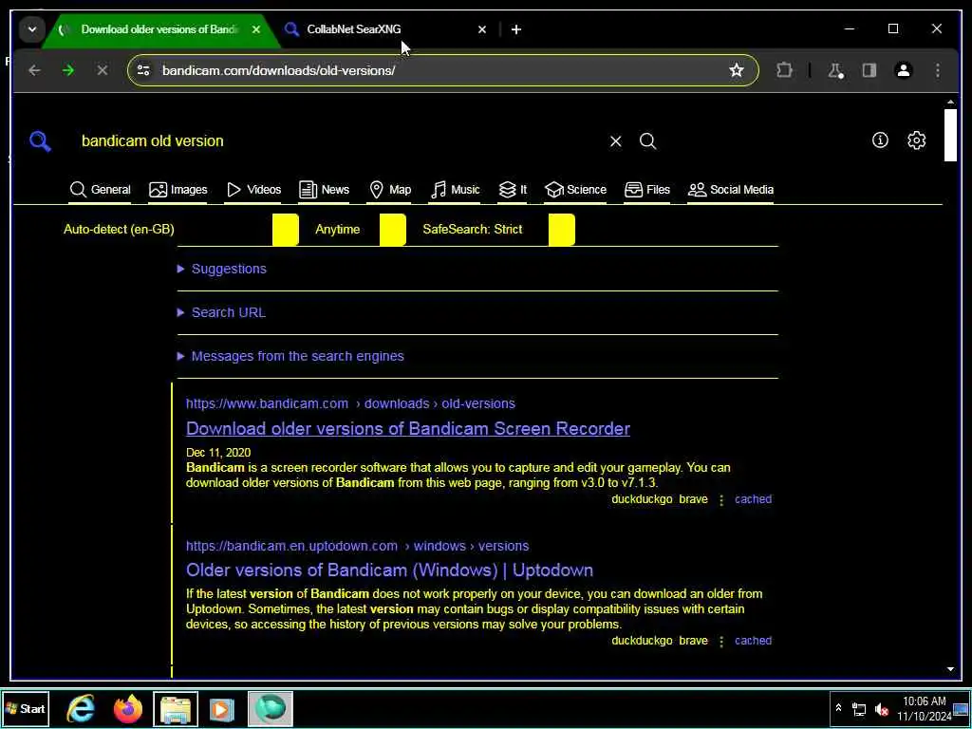The image size is (972, 729).
Task: Open Chrome Labs flask icon
Action: tap(835, 70)
